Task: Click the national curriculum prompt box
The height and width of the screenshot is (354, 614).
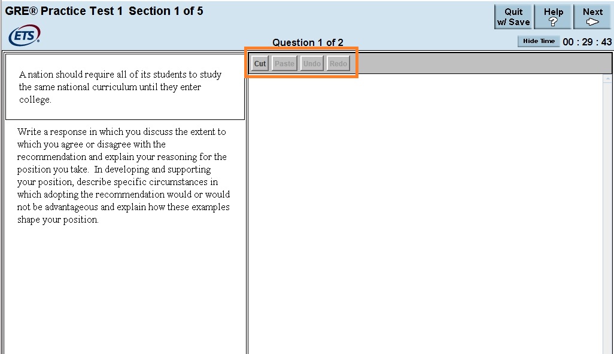Action: [x=124, y=87]
